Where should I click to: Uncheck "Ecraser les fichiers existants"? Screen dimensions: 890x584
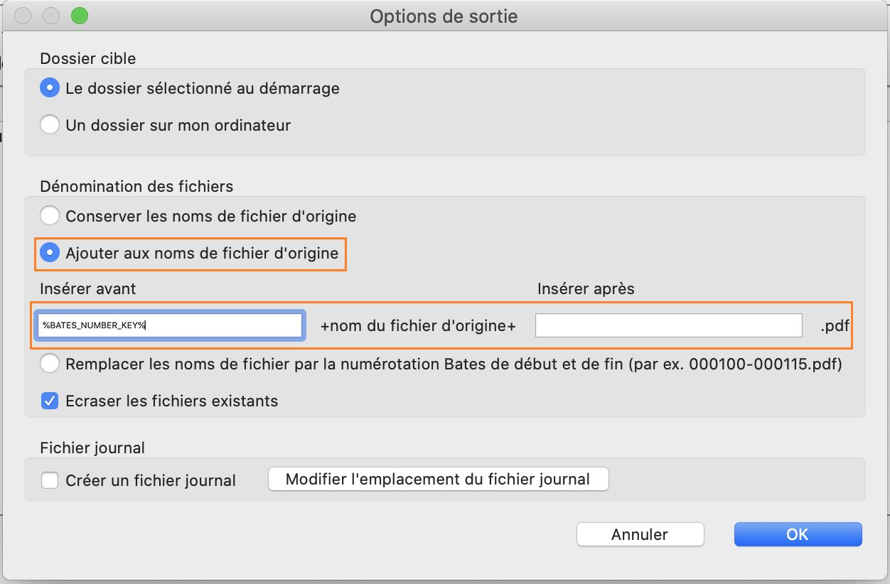click(x=49, y=400)
